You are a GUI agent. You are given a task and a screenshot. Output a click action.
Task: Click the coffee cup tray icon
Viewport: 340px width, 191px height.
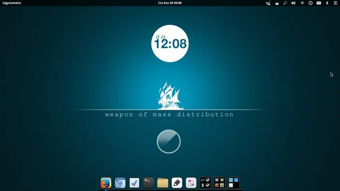[277, 3]
